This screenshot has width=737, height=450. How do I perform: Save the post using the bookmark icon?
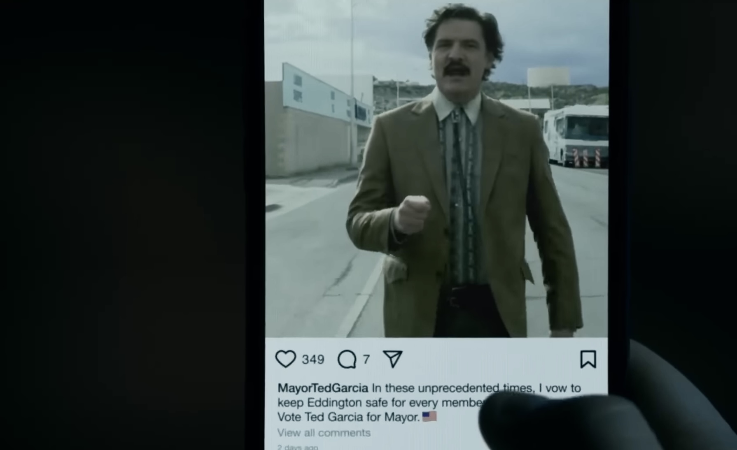tap(588, 359)
